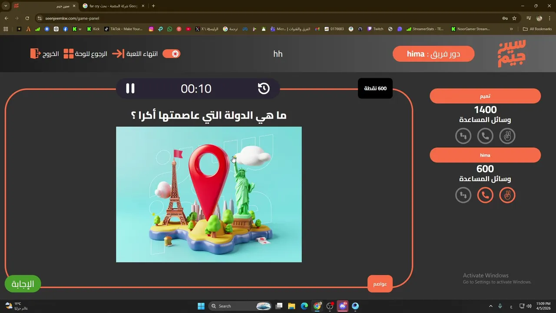Toggle the orange switch beside انتهاء اللعبة
This screenshot has width=556, height=313.
[171, 54]
